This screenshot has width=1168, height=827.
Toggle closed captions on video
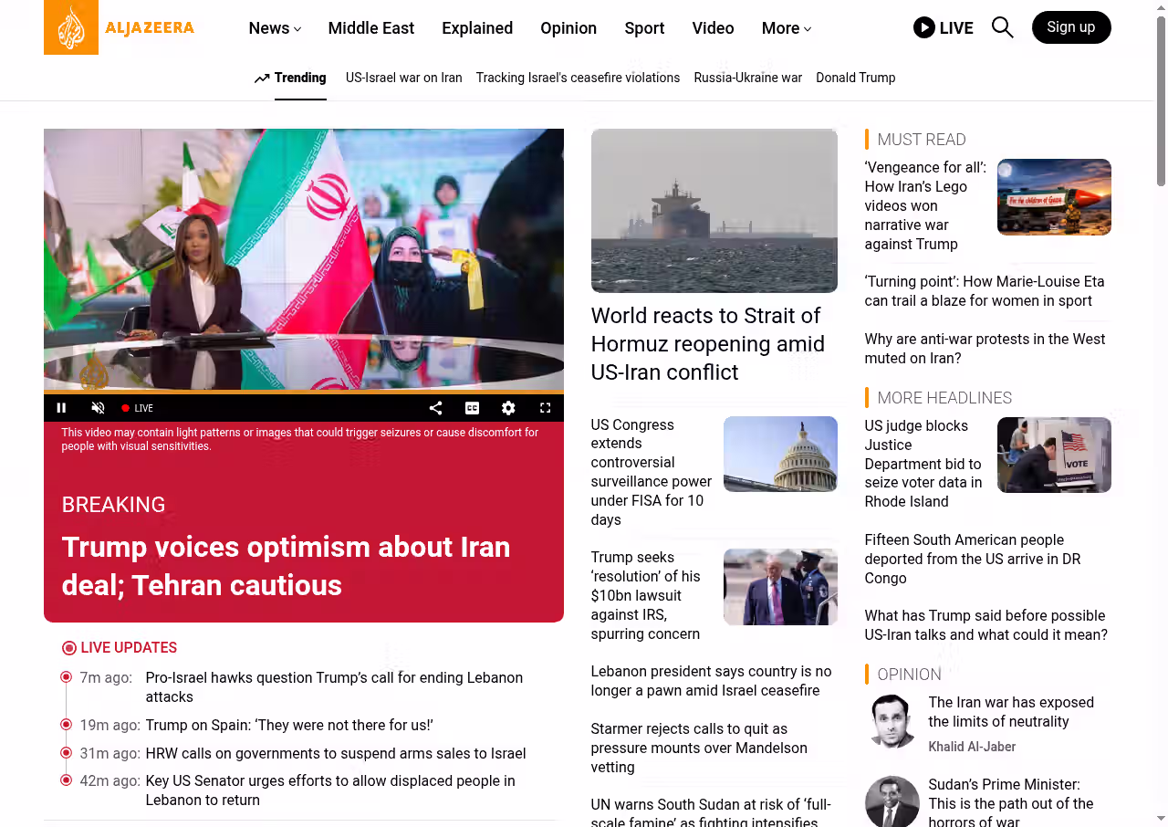[x=472, y=408]
